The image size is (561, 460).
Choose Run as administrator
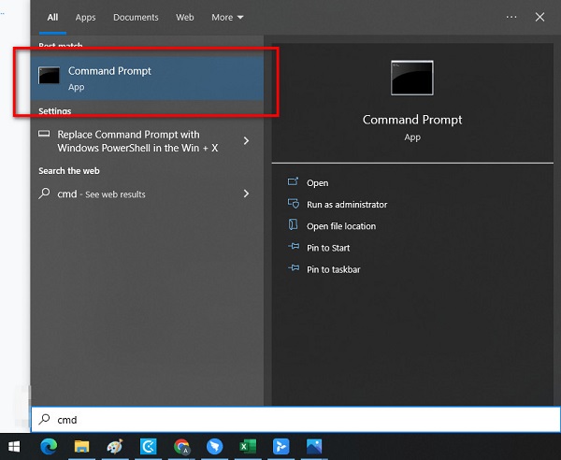pos(347,204)
